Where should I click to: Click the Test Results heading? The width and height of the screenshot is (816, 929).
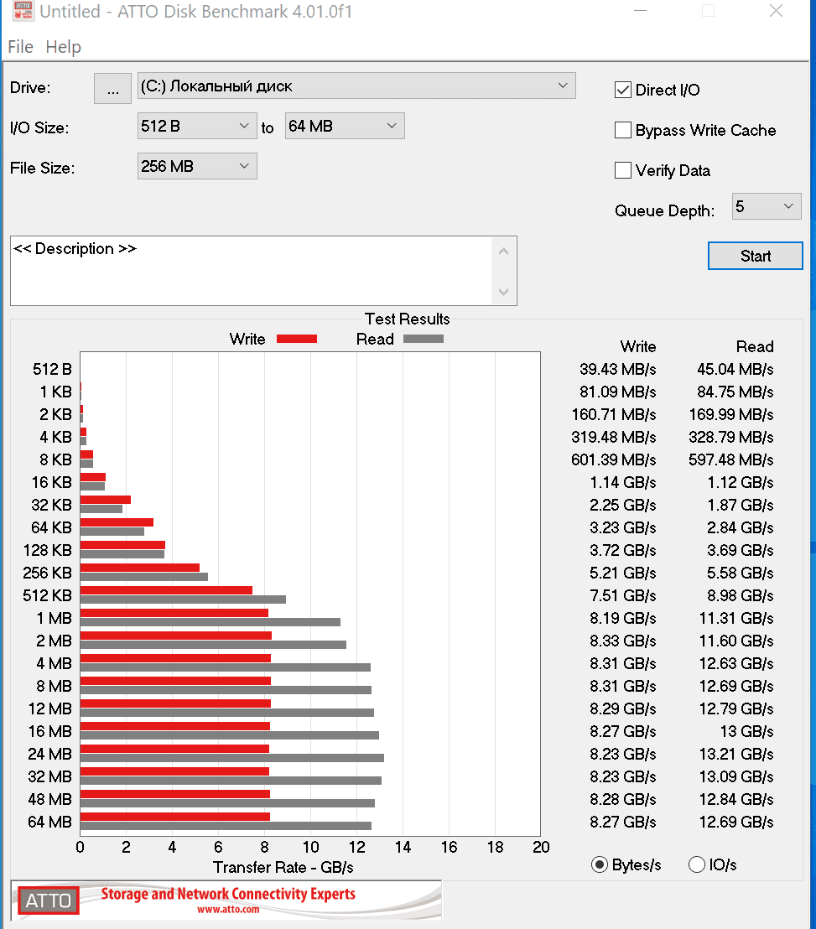(x=407, y=319)
